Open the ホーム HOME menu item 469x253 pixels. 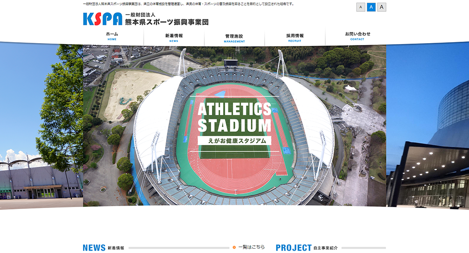coord(112,36)
